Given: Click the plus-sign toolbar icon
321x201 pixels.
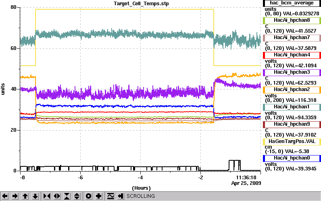Looking at the screenshot, I should point(99,196).
